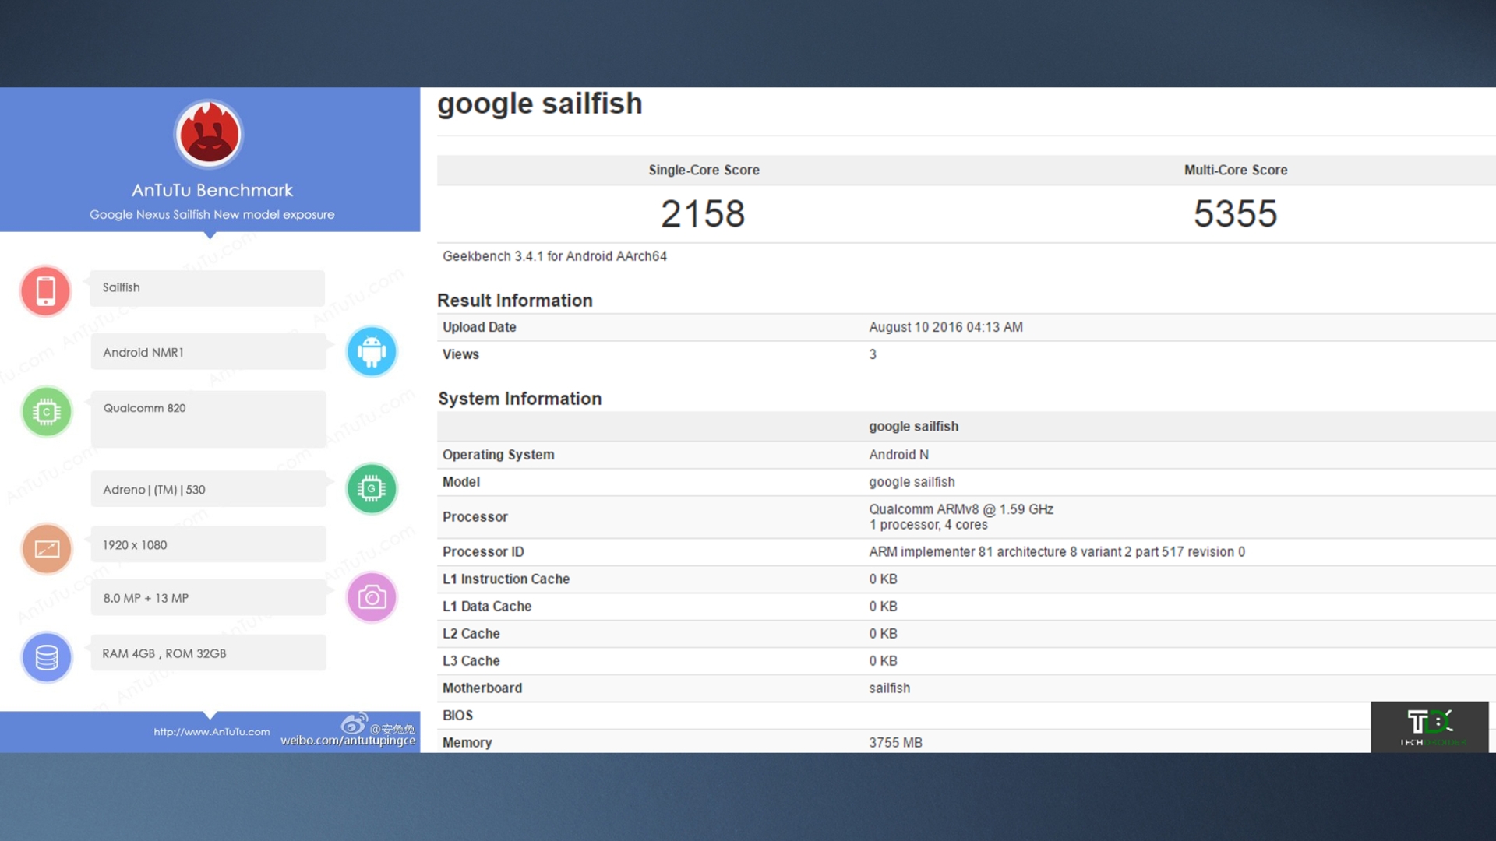Click the Motherboard label
This screenshot has height=841, width=1496.
point(482,688)
